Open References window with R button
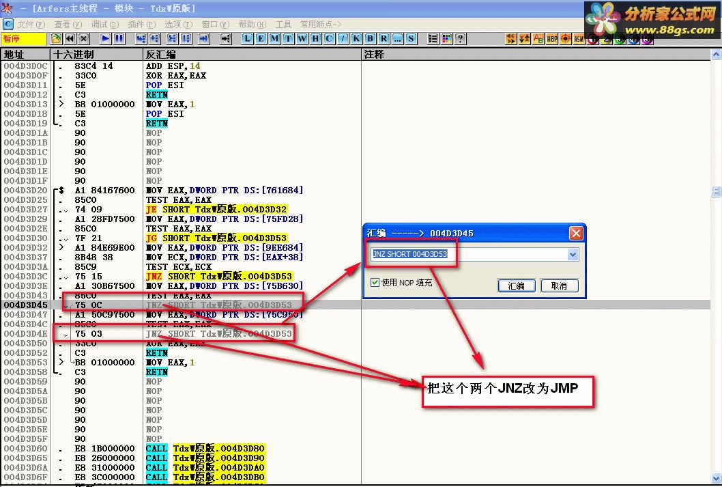 (384, 39)
